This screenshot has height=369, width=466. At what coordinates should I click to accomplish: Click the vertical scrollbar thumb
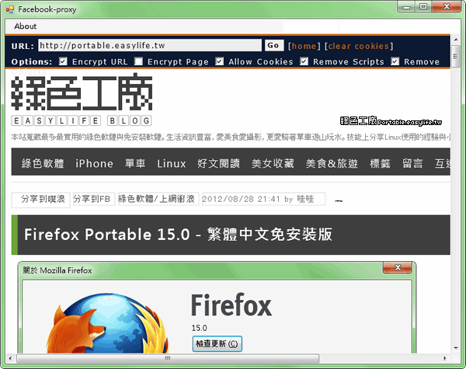pos(455,57)
